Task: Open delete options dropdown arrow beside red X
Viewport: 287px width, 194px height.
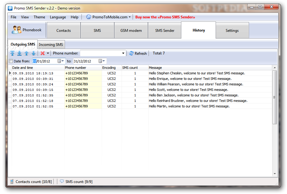Action: pyautogui.click(x=48, y=53)
